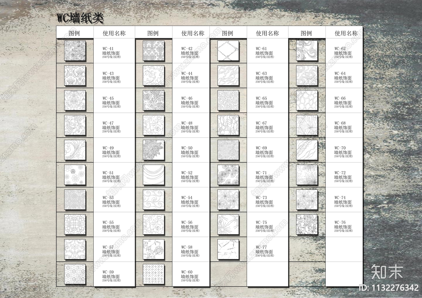Click the WC-69 spiral circles thumbnail
The width and height of the screenshot is (422, 298).
pos(228,150)
